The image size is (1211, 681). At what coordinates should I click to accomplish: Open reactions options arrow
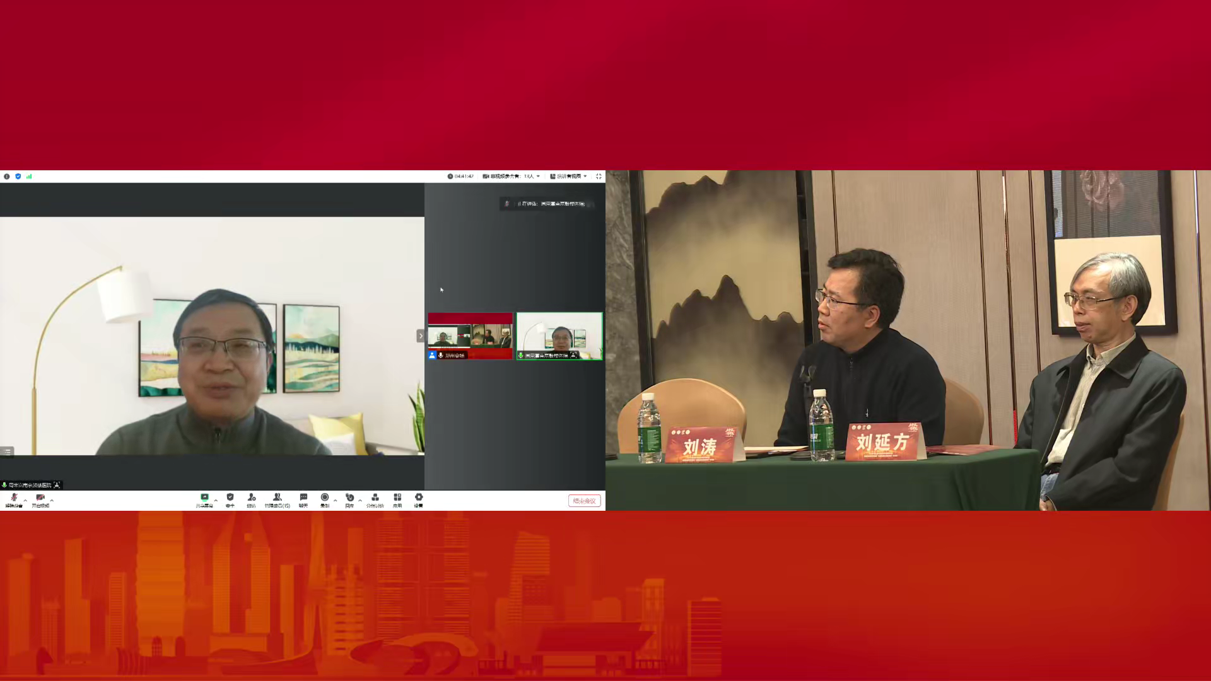360,500
